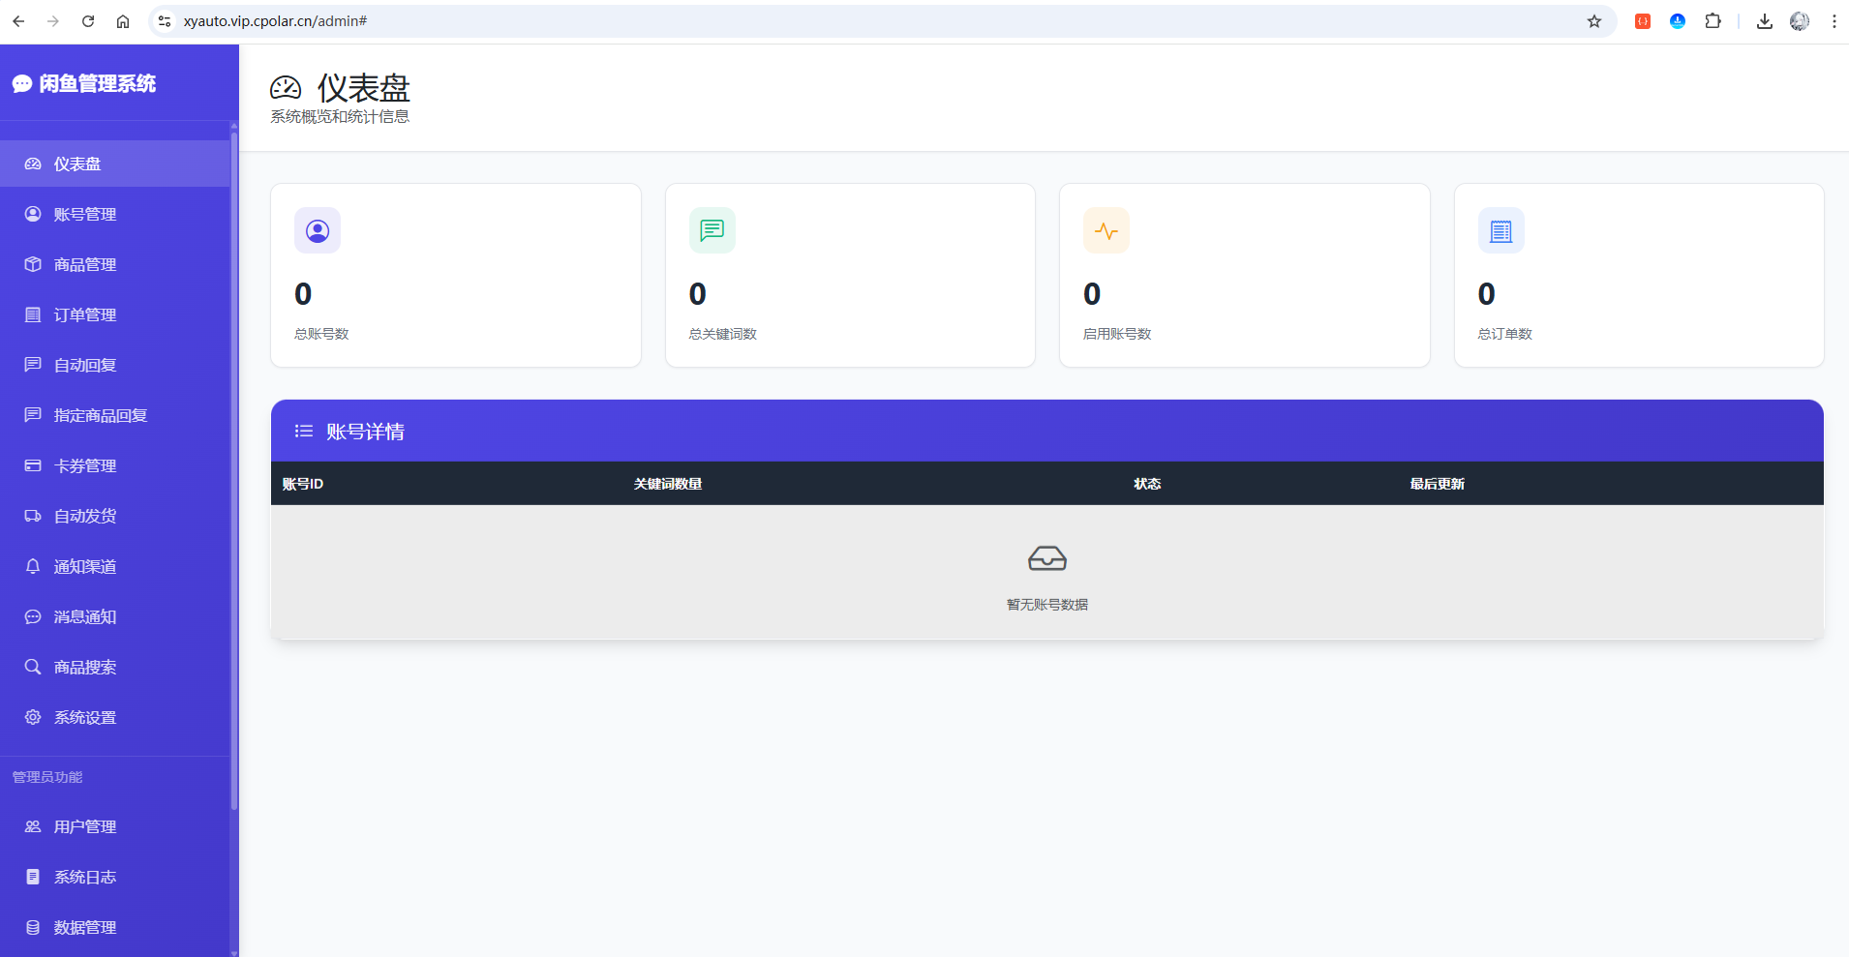Click the 管理员功能 section label

(x=47, y=777)
